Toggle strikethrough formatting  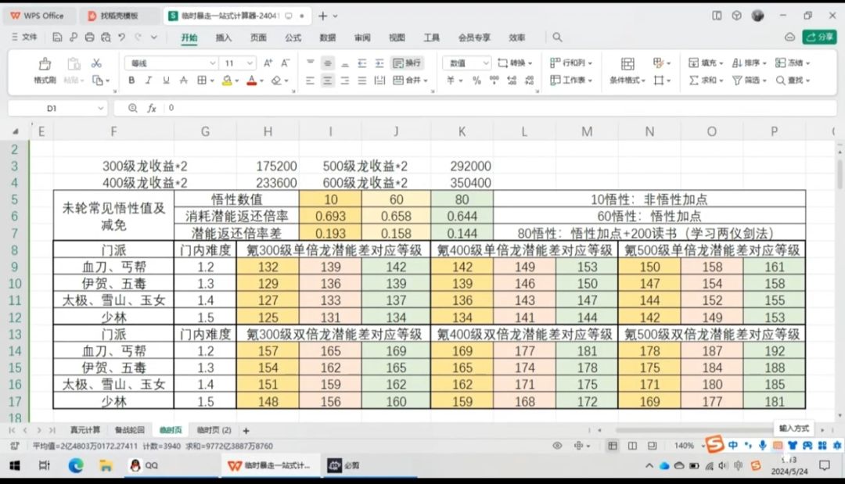pos(183,81)
